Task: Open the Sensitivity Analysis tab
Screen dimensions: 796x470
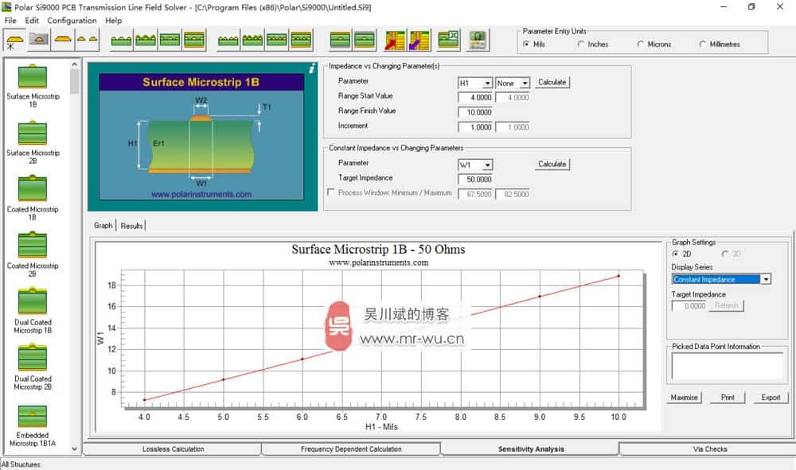Action: (x=530, y=449)
